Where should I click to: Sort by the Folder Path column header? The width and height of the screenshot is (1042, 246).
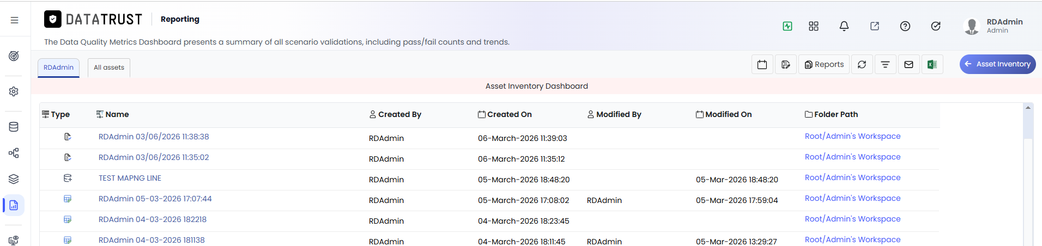831,114
